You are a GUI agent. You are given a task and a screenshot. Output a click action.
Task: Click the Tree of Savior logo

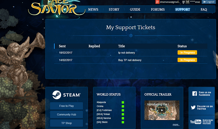tap(56, 8)
